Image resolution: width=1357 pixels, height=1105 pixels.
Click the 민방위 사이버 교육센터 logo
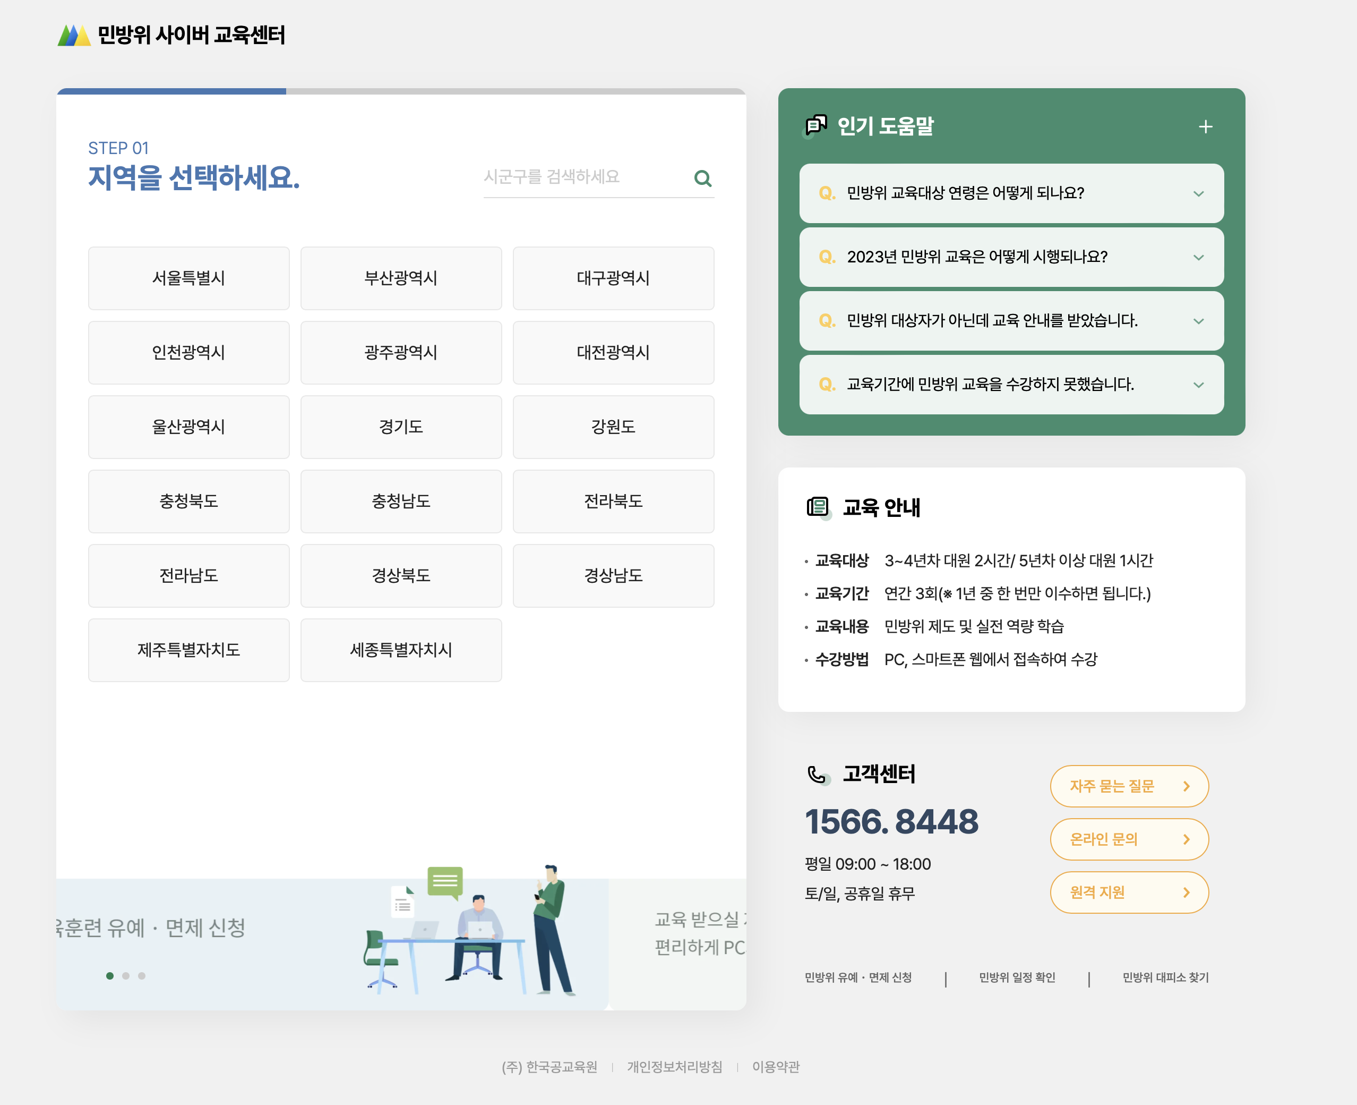tap(171, 35)
